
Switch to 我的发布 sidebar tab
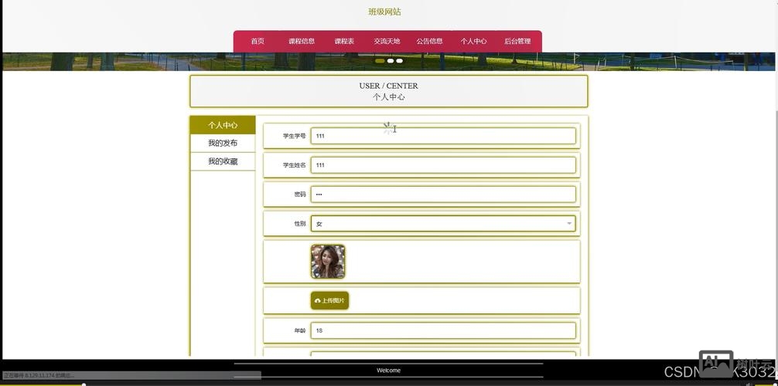[223, 144]
